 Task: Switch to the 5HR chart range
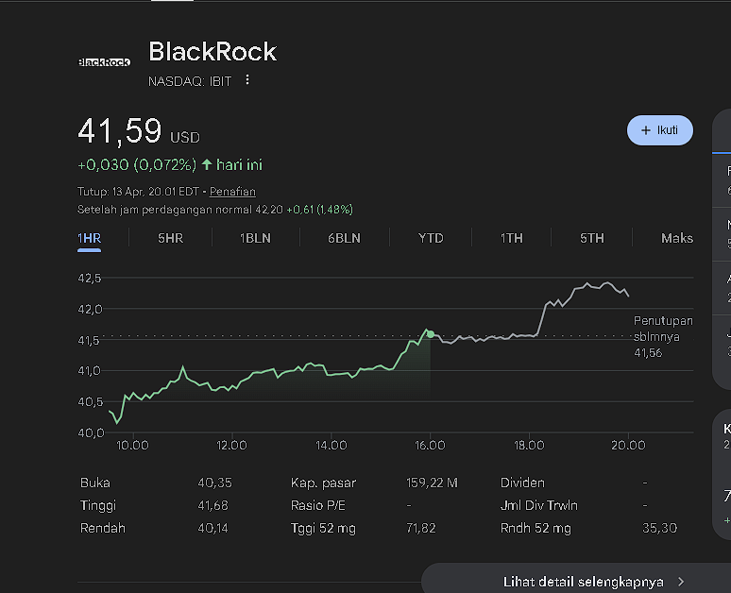(170, 238)
